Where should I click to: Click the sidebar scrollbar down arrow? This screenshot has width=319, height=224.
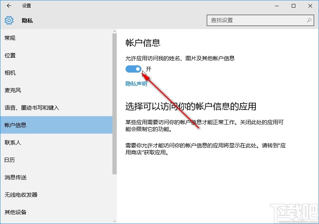point(114,221)
